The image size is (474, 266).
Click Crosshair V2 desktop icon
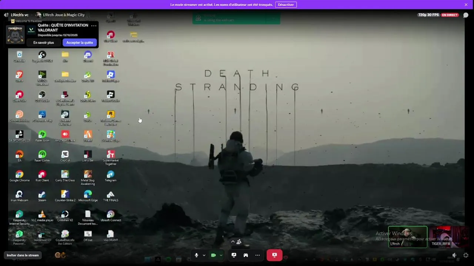tap(65, 216)
